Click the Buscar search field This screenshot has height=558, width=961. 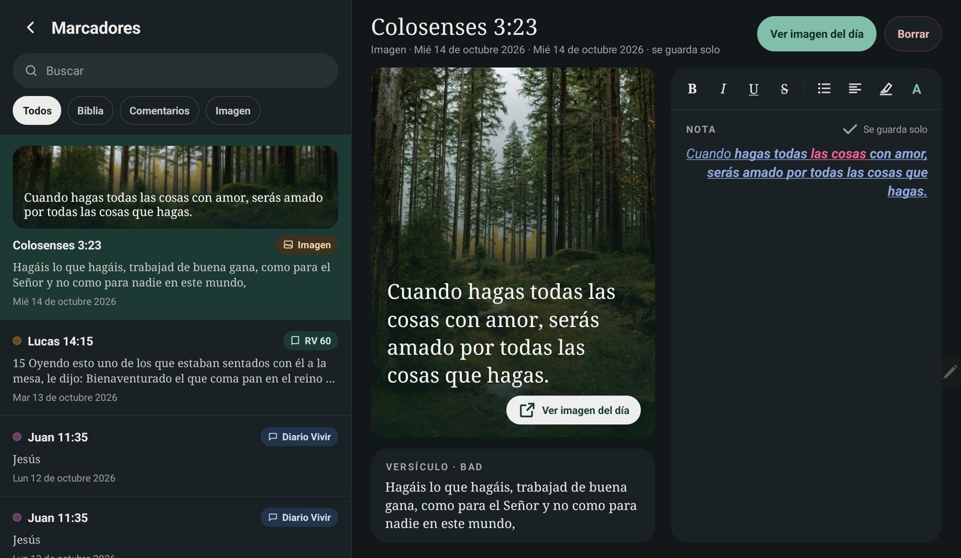point(175,71)
